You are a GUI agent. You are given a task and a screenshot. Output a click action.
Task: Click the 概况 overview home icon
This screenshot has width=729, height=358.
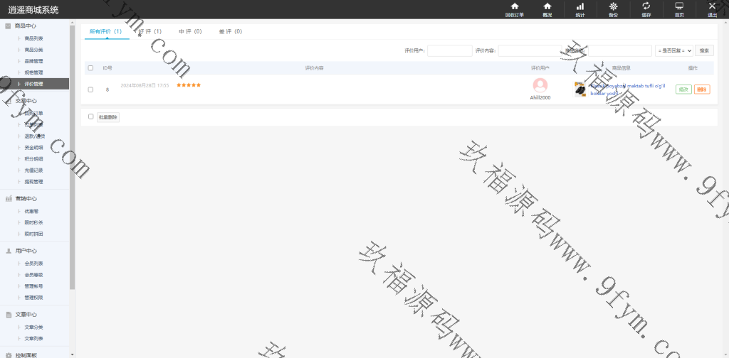click(x=547, y=9)
